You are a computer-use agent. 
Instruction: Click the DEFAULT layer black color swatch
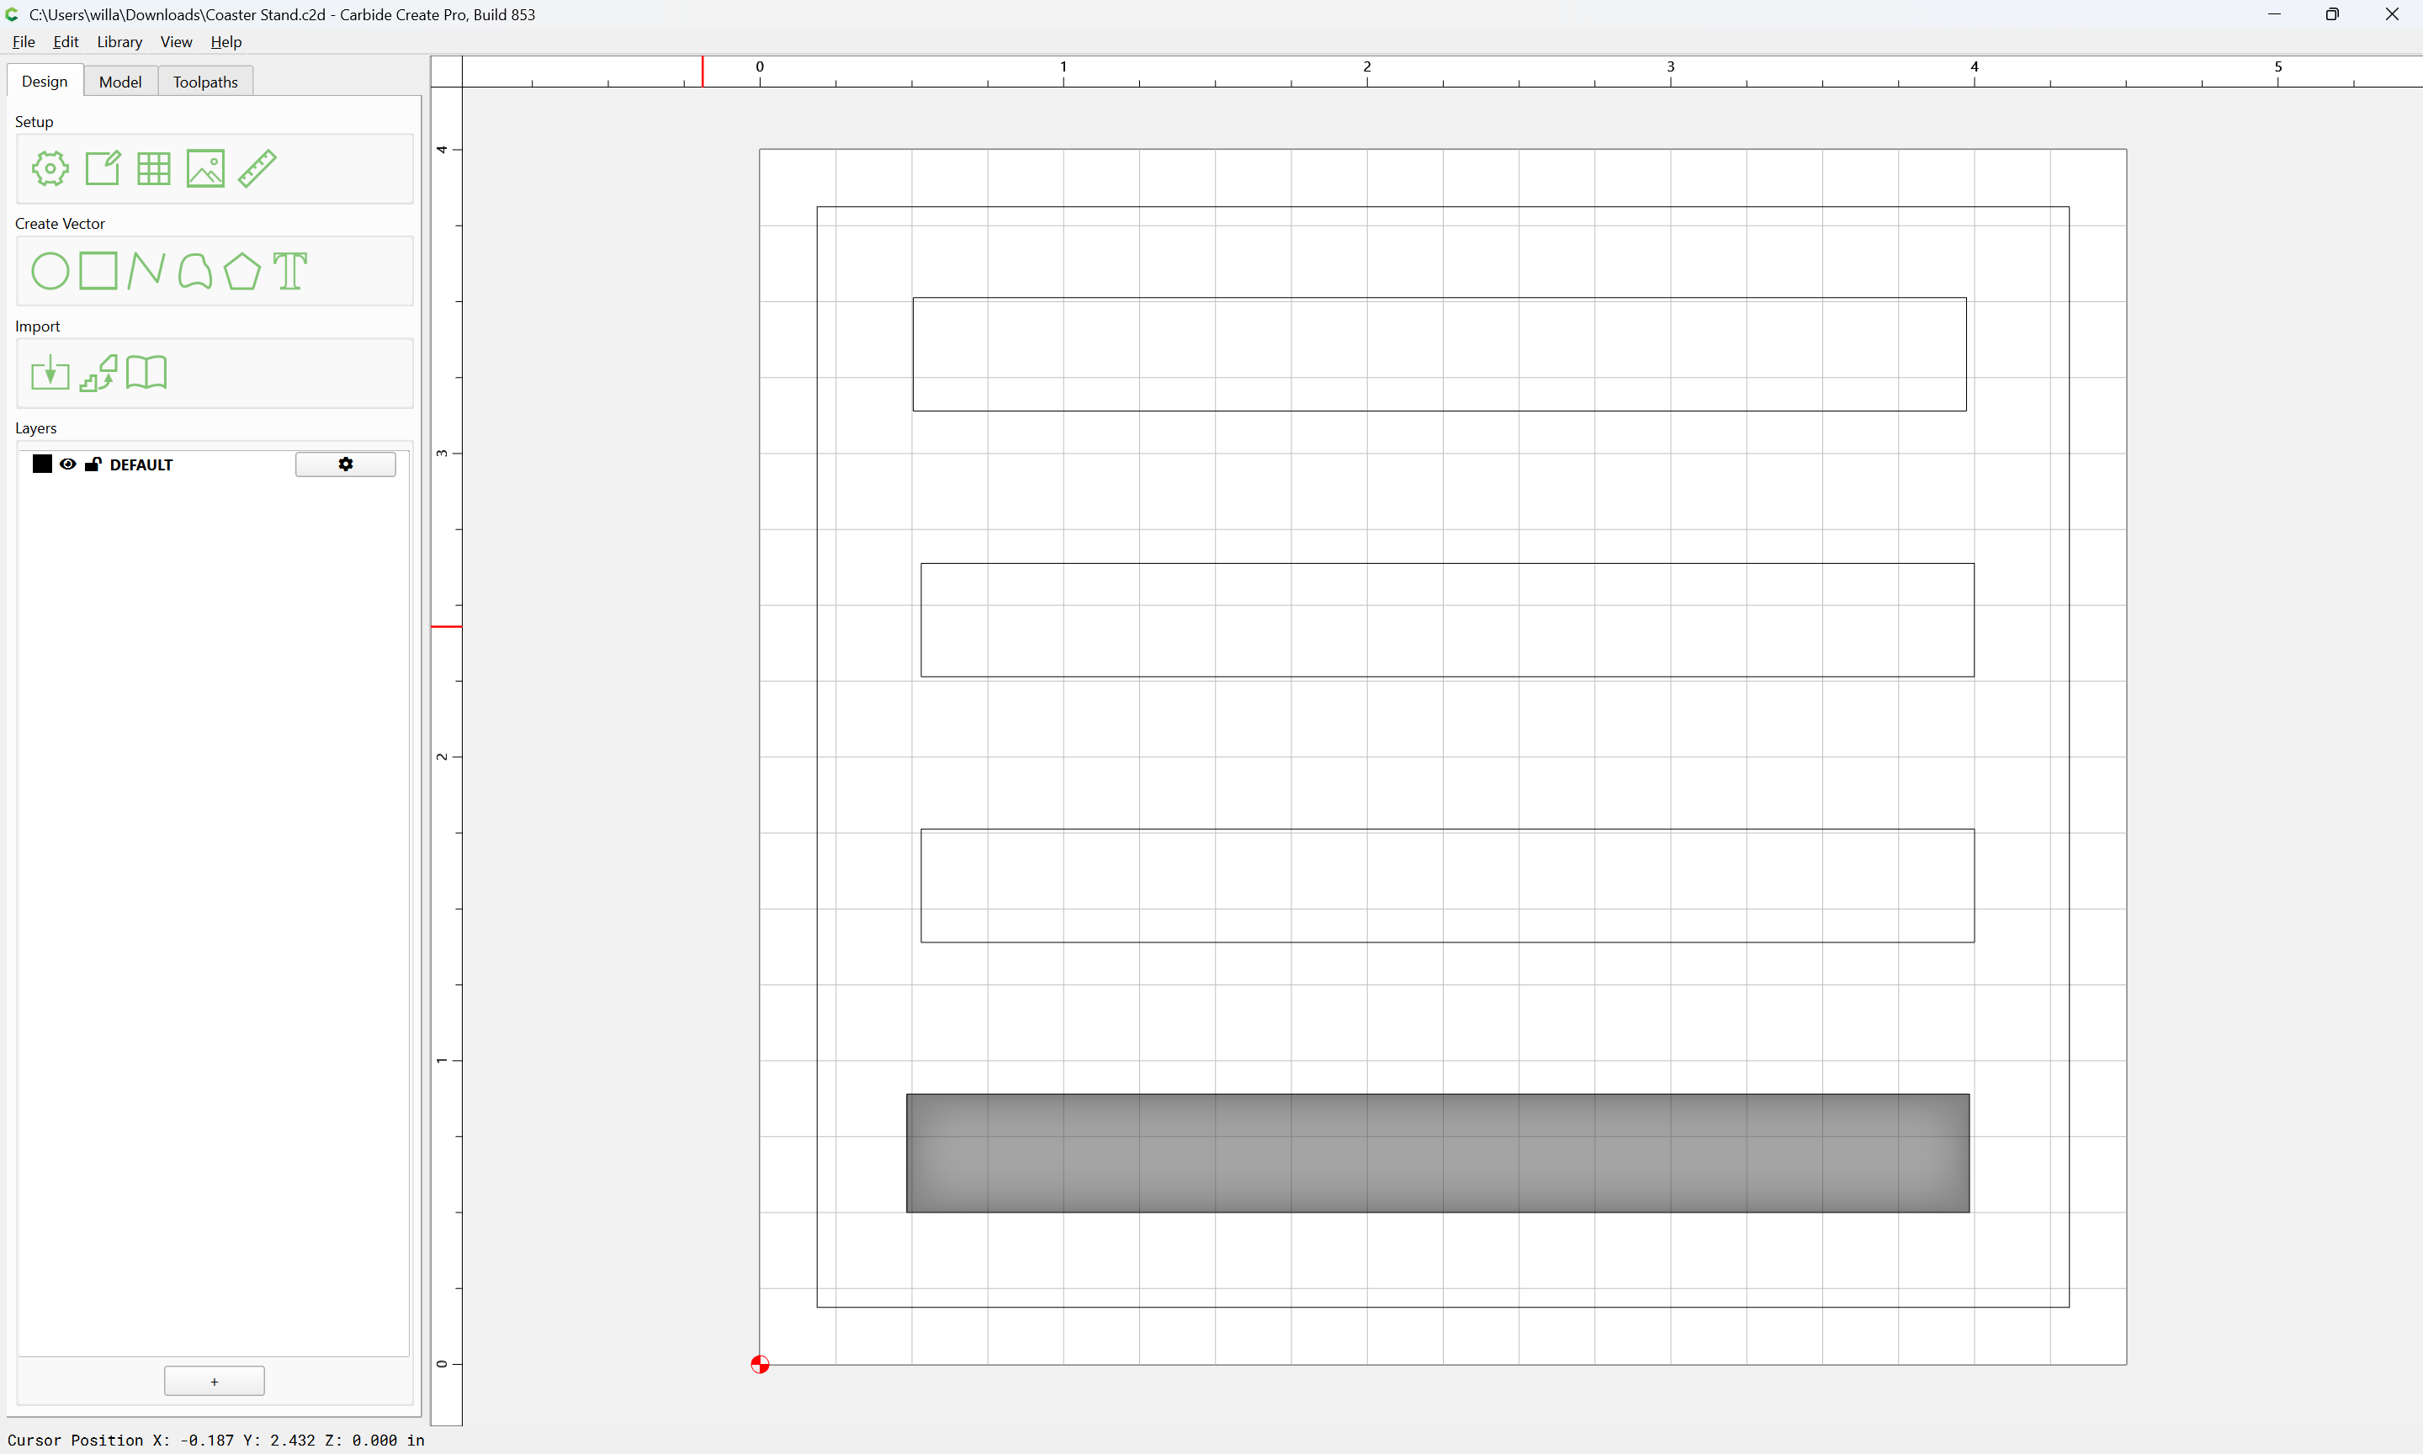42,464
